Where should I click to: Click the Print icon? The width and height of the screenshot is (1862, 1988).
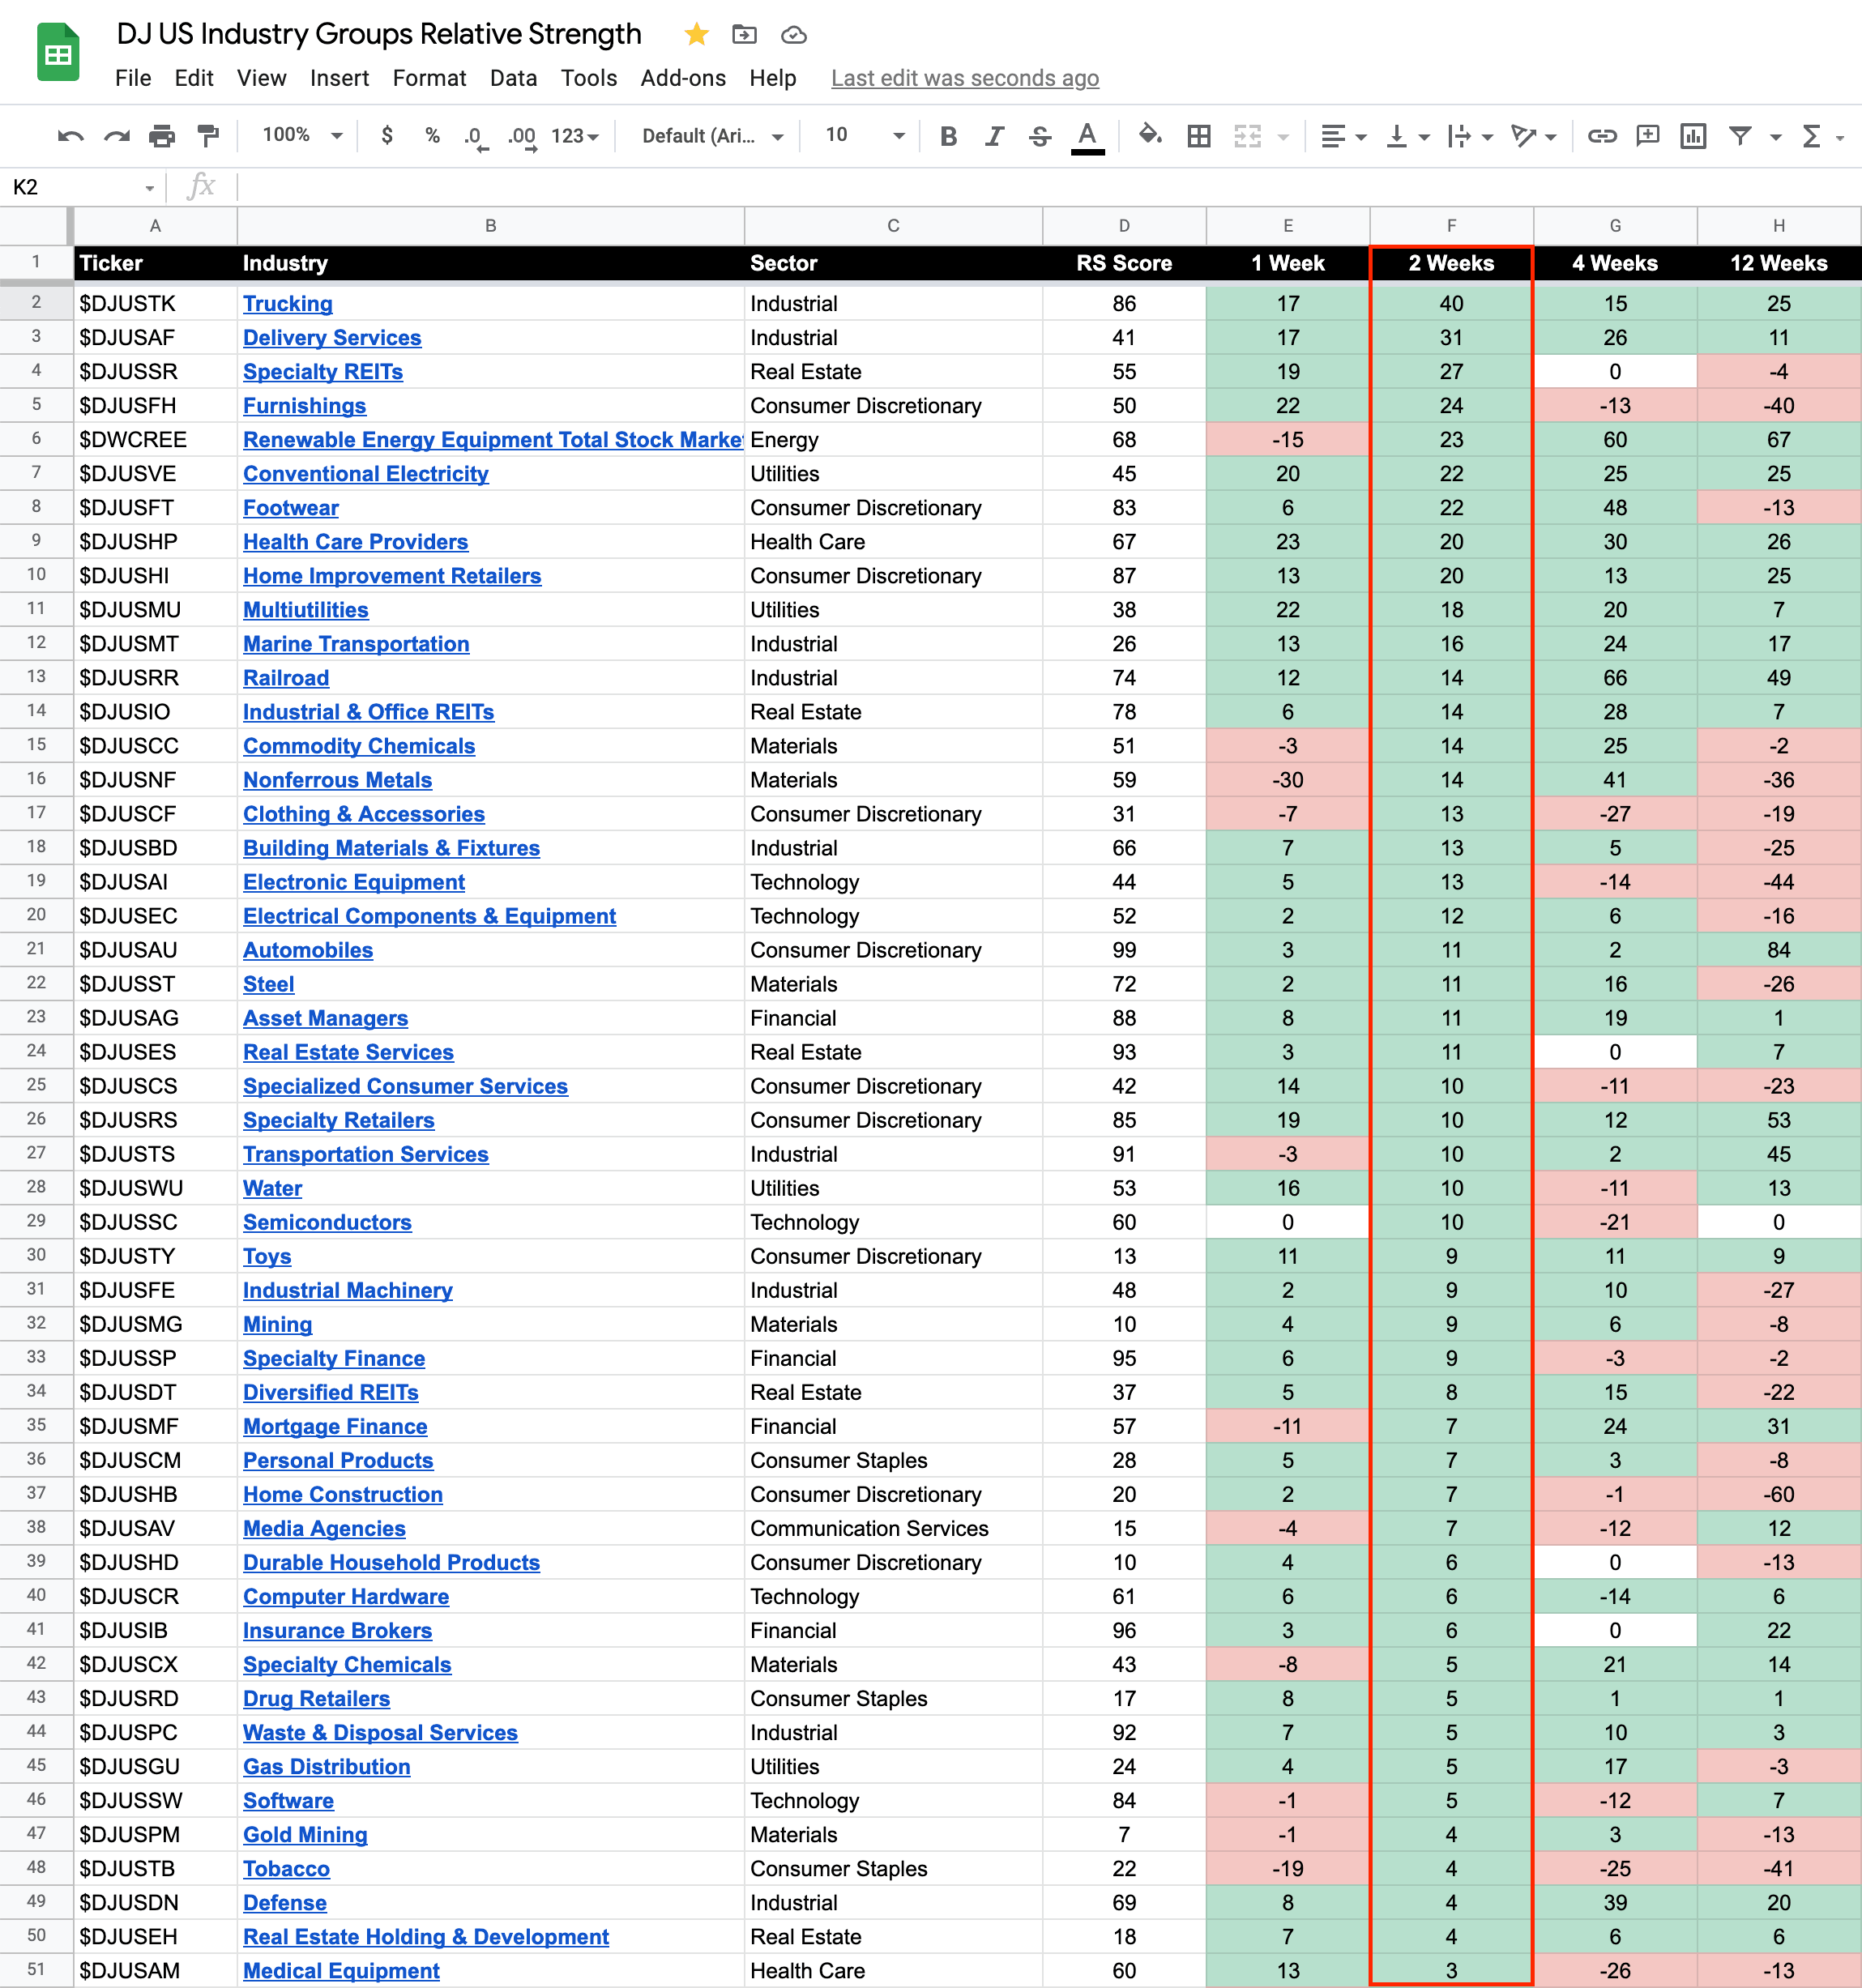pyautogui.click(x=162, y=136)
